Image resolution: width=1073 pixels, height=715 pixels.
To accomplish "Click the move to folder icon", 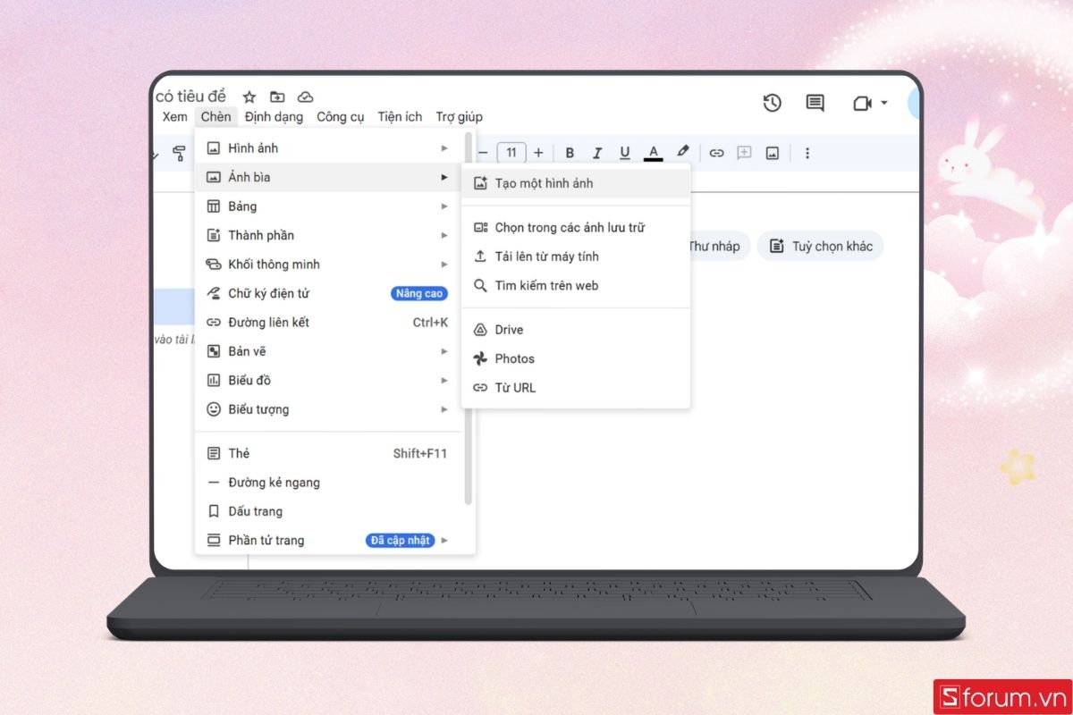I will 277,97.
